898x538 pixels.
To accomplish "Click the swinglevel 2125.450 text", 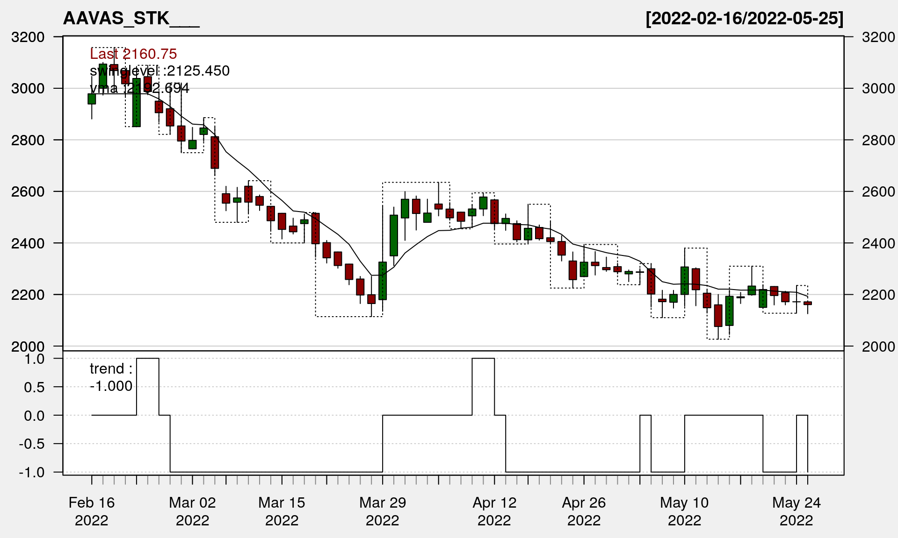I will (159, 71).
